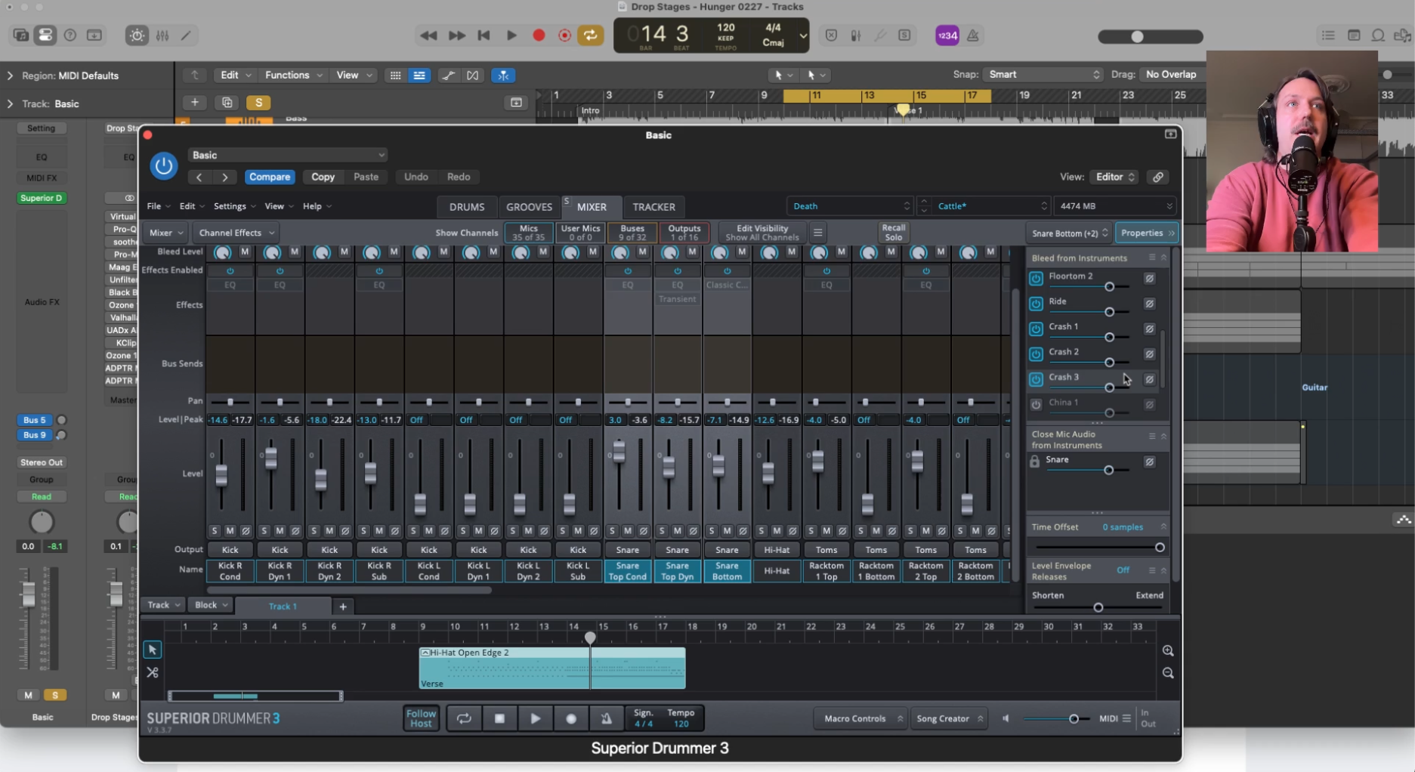This screenshot has height=772, width=1415.
Task: Open the plugin File menu
Action: [158, 206]
